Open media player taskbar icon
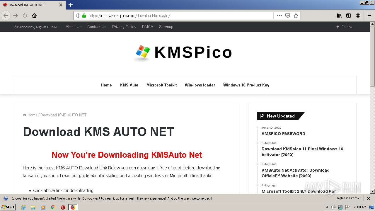This screenshot has width=375, height=211. pos(43,207)
